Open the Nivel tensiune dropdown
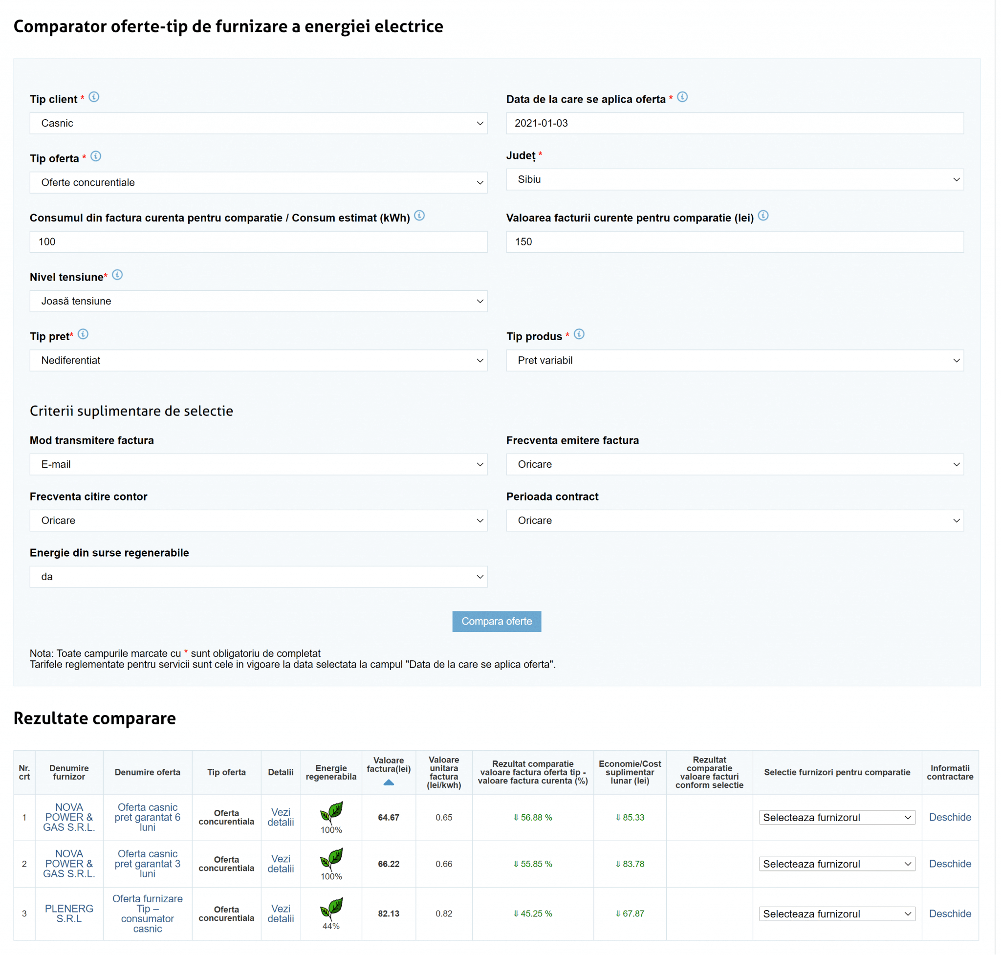This screenshot has height=955, width=1001. coord(258,301)
